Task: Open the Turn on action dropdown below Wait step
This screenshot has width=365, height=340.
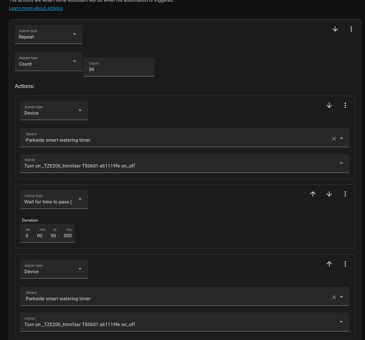Action: click(185, 322)
